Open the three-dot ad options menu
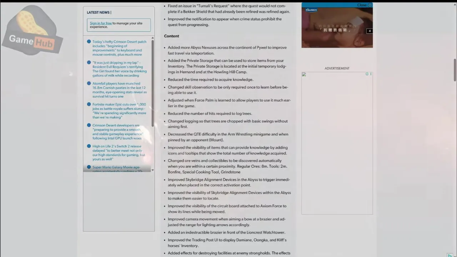The width and height of the screenshot is (457, 257). [371, 74]
